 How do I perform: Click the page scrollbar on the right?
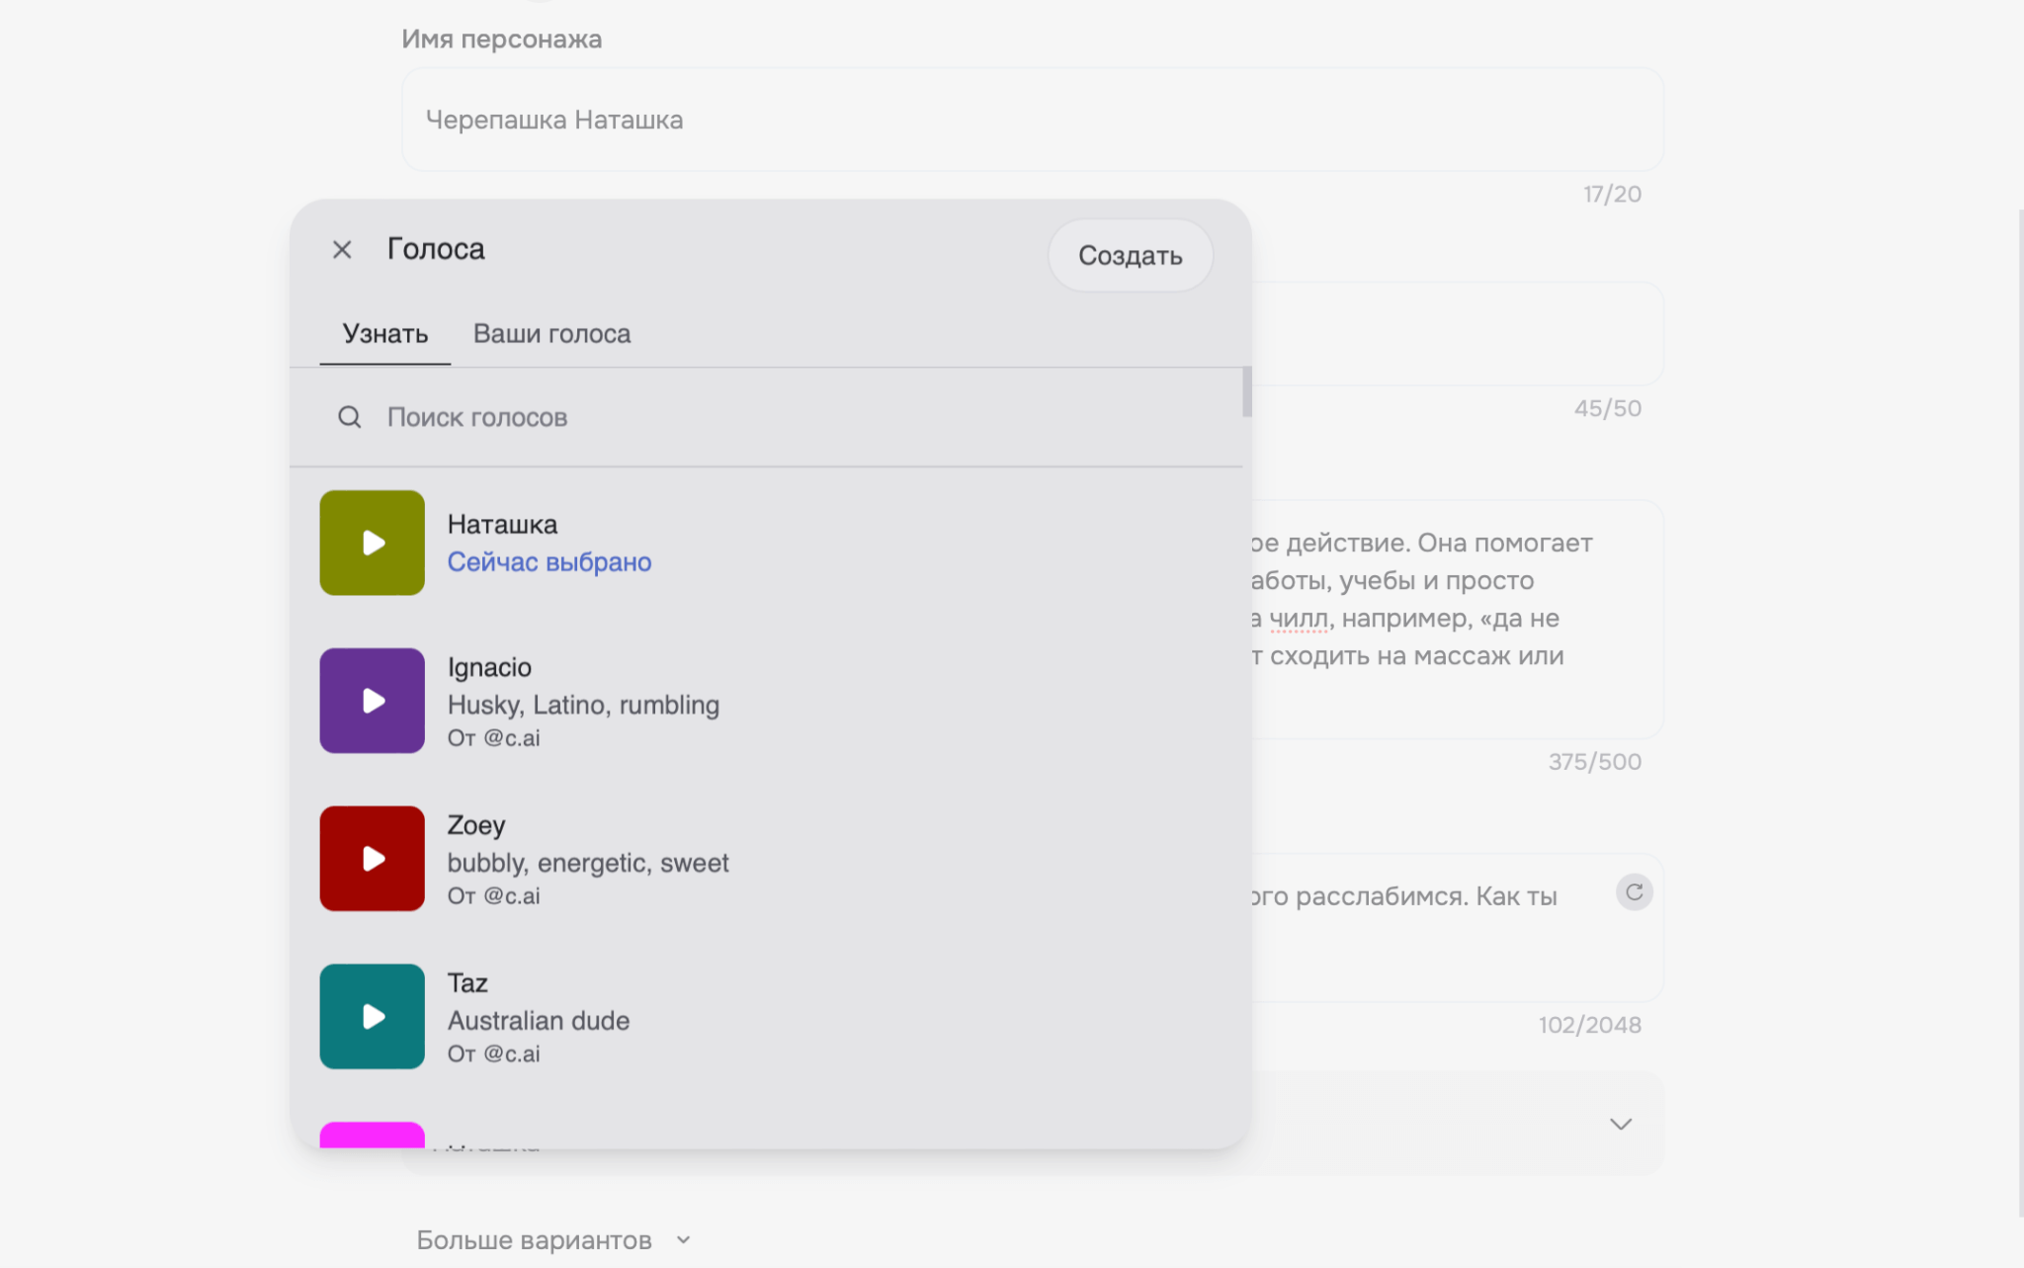click(x=2020, y=712)
